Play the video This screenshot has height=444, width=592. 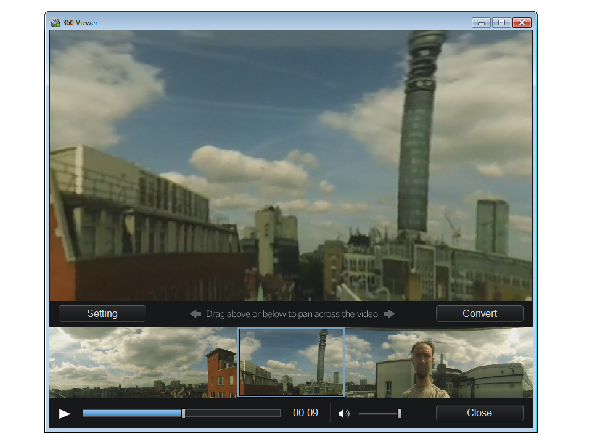(x=65, y=414)
